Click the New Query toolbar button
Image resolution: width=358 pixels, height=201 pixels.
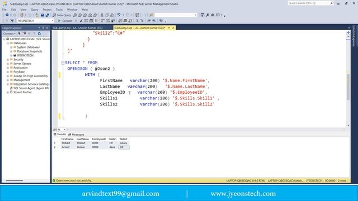click(62, 15)
